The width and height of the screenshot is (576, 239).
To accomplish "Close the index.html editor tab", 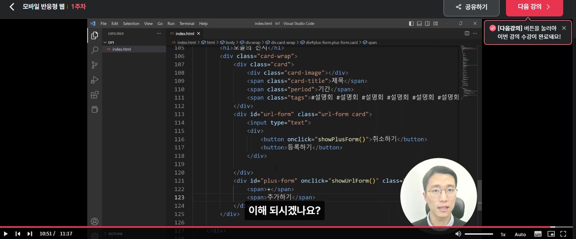I will (x=199, y=34).
